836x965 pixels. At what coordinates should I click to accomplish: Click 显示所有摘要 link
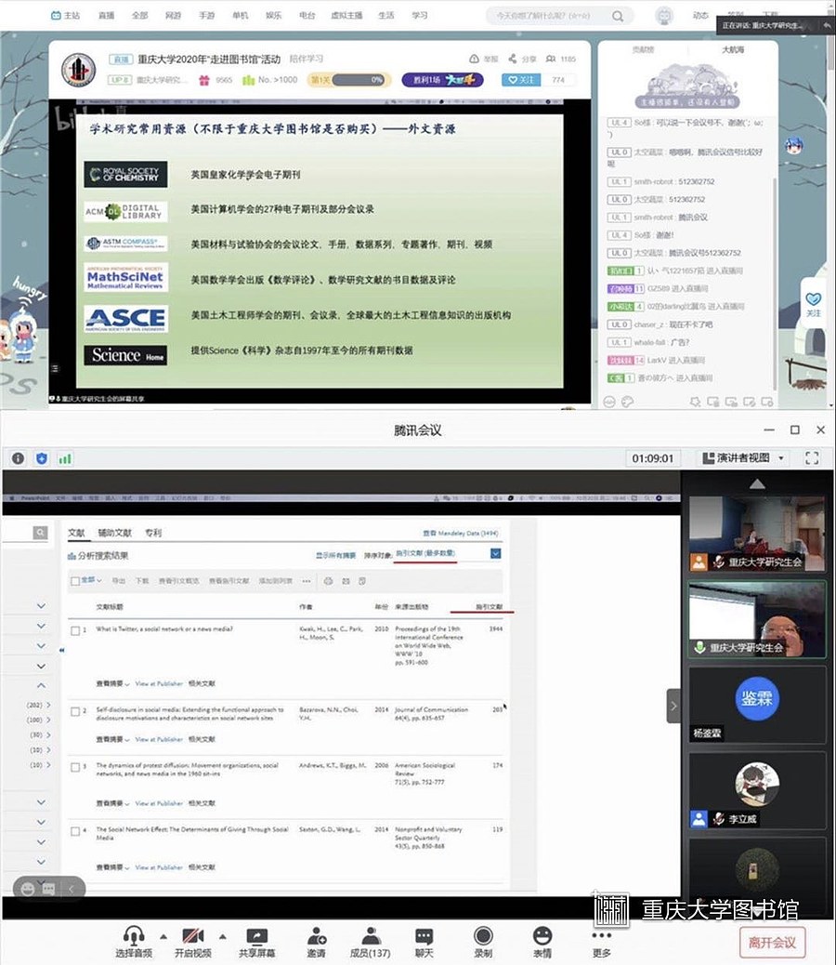(x=335, y=555)
